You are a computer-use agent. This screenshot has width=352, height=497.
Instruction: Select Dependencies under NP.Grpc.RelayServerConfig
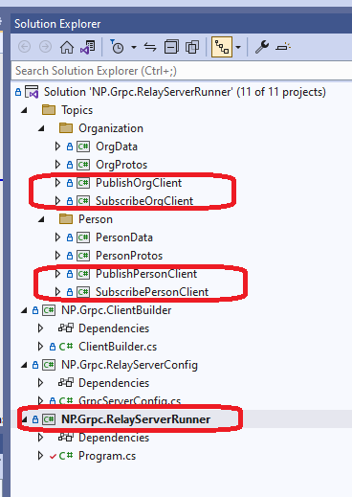pos(114,383)
